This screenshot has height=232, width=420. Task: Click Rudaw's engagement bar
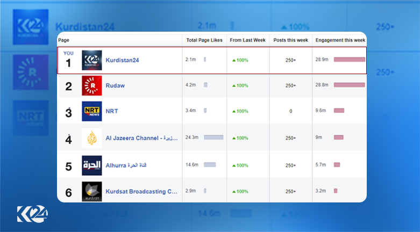click(350, 85)
